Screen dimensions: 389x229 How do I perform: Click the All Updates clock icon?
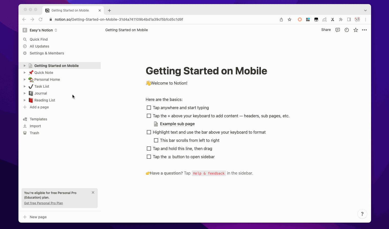[25, 46]
